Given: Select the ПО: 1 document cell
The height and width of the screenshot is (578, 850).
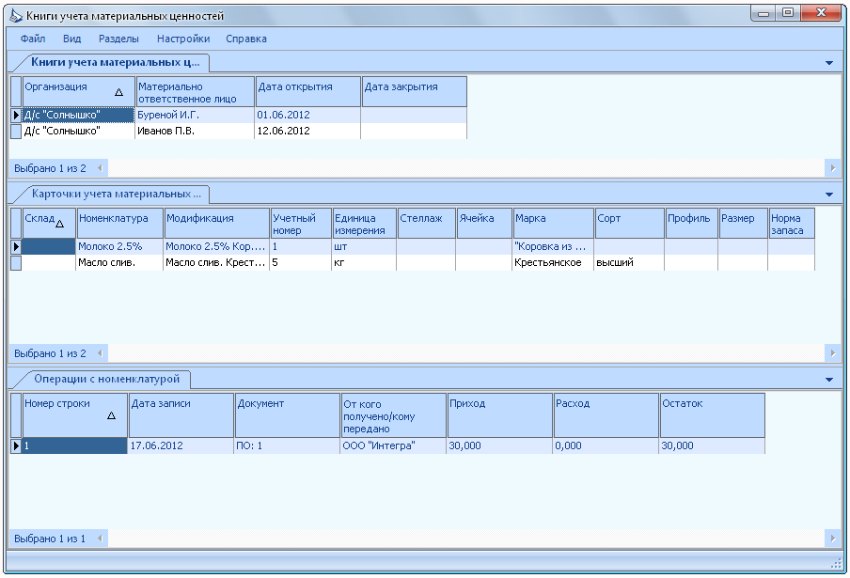Looking at the screenshot, I should click(288, 445).
